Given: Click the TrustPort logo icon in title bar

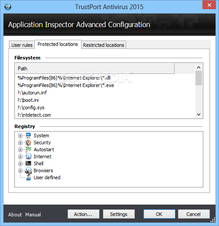Looking at the screenshot, I should click(x=8, y=7).
